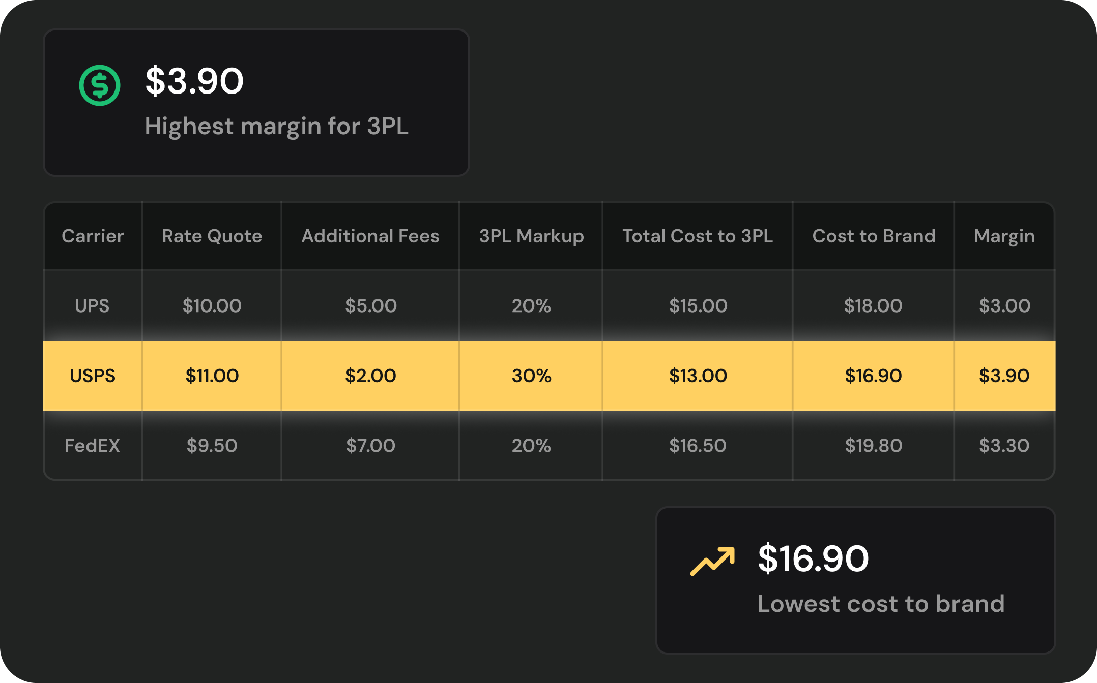Click the 3PL Markup column header
The image size is (1097, 683).
531,236
